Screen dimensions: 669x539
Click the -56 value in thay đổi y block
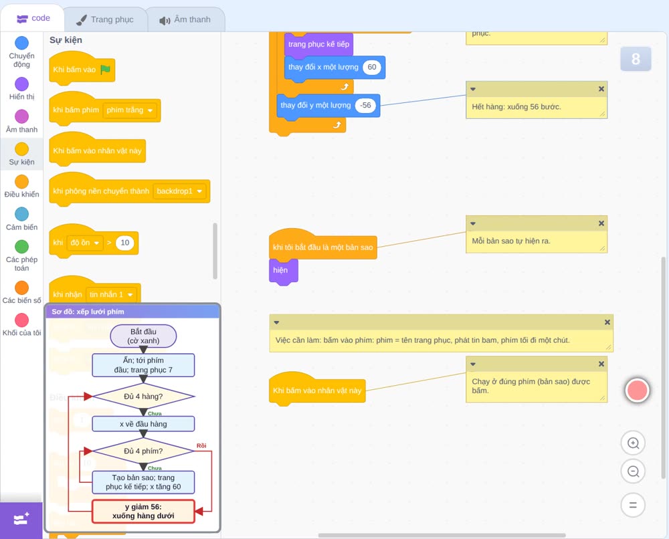pos(365,106)
